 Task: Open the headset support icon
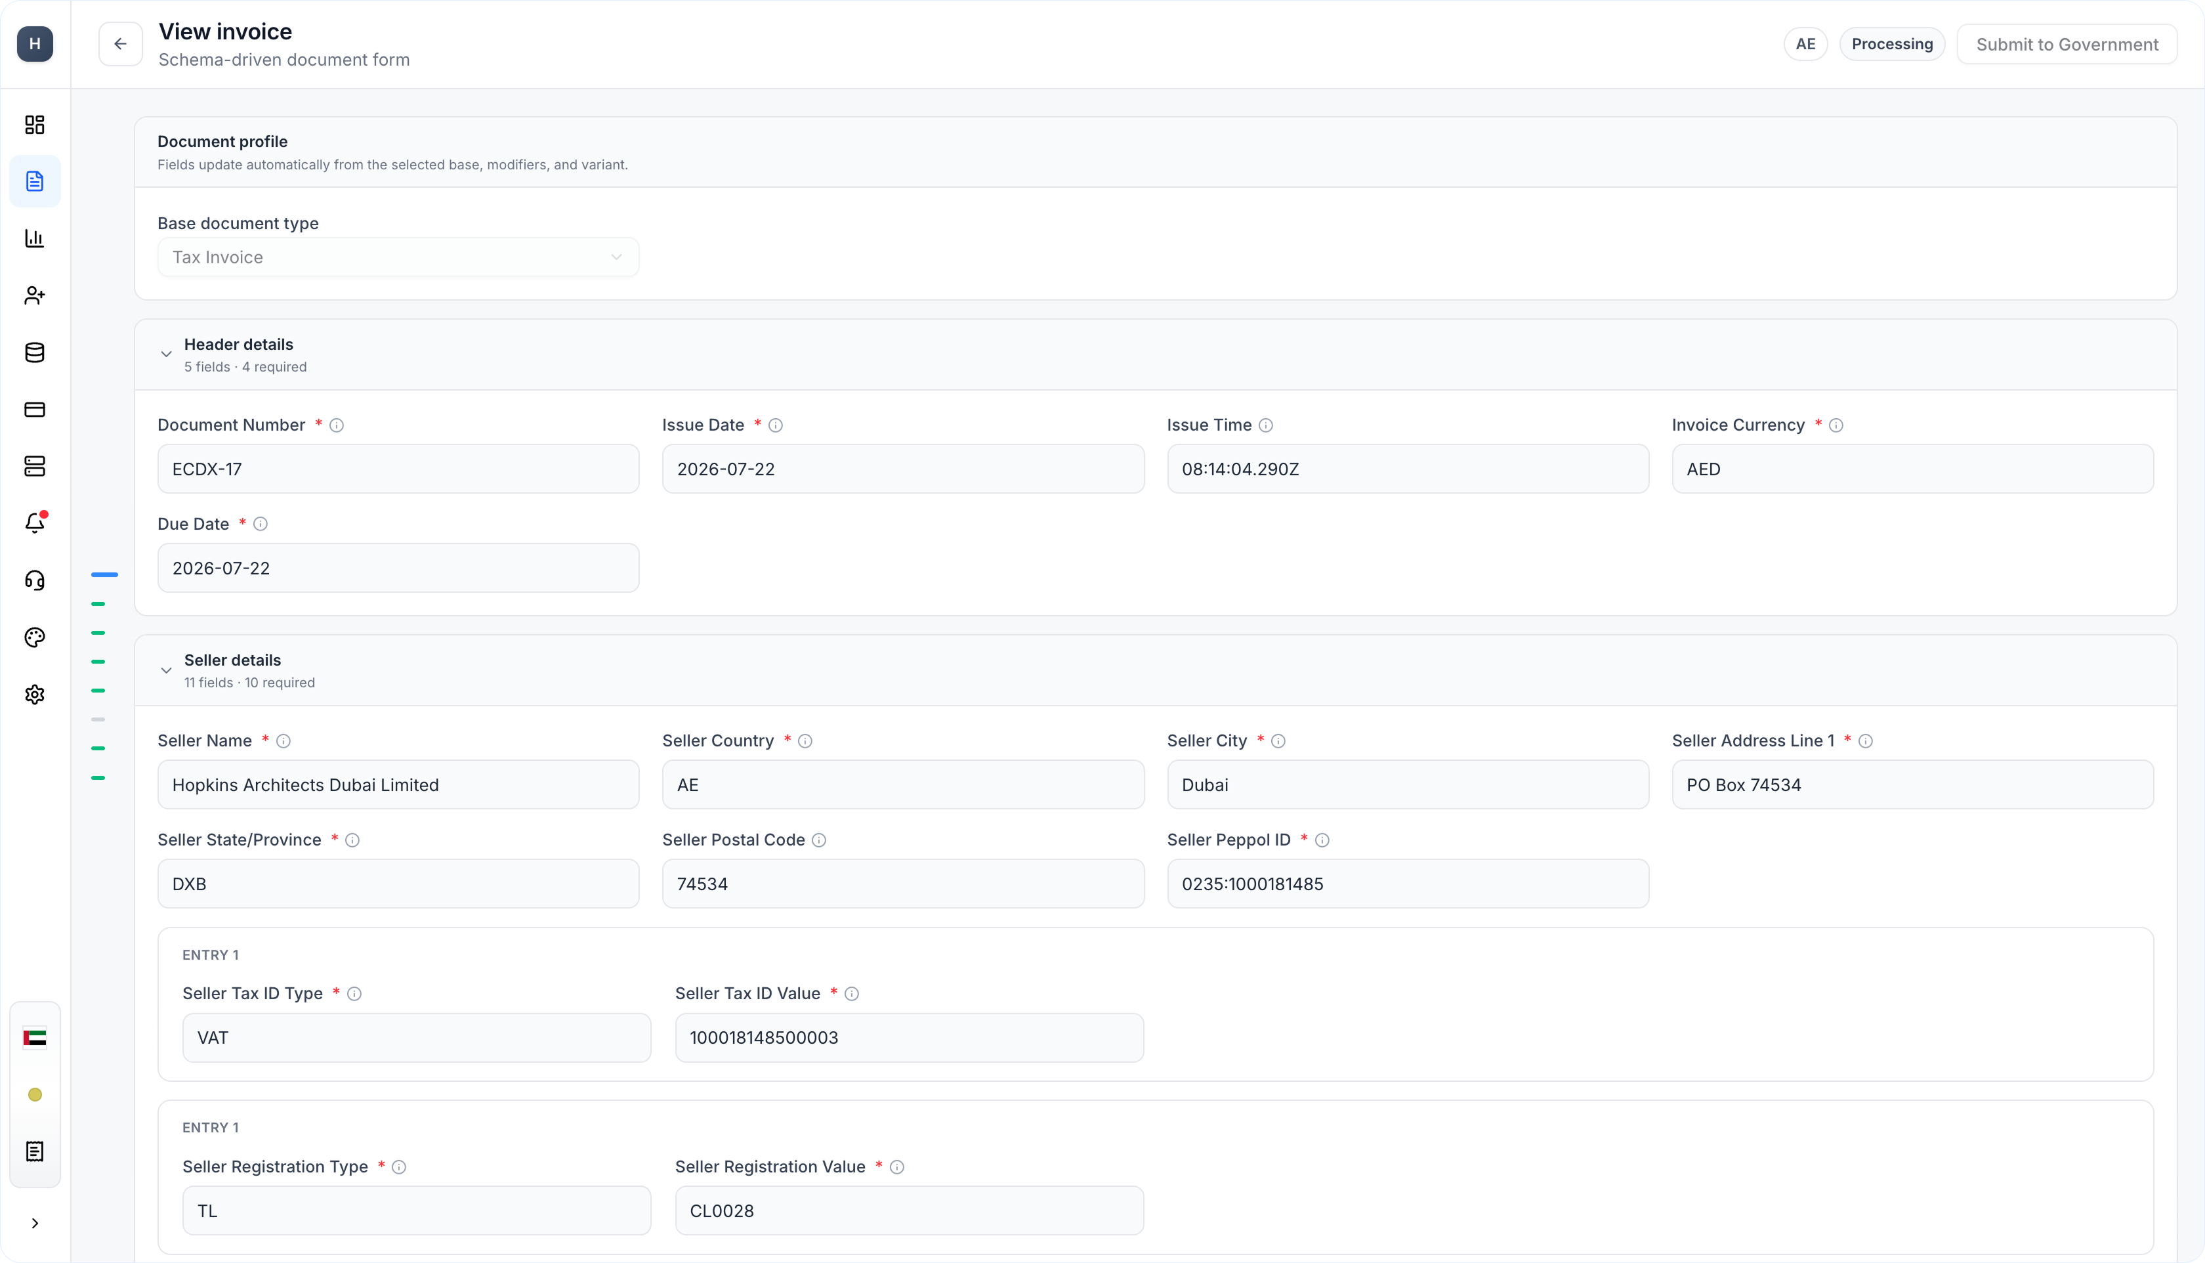(35, 580)
